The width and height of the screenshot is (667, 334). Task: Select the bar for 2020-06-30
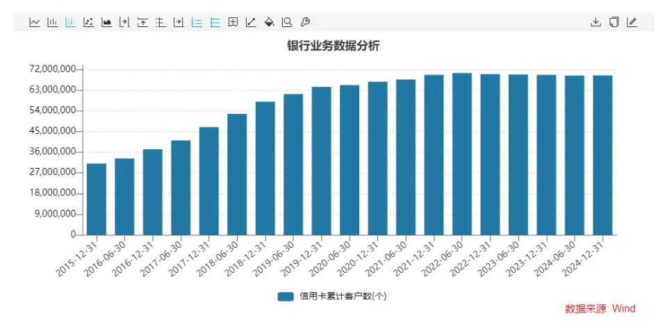tap(349, 160)
